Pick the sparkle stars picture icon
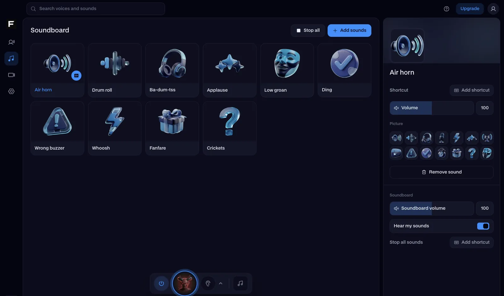Viewport: 504px width, 296px height. click(x=472, y=138)
